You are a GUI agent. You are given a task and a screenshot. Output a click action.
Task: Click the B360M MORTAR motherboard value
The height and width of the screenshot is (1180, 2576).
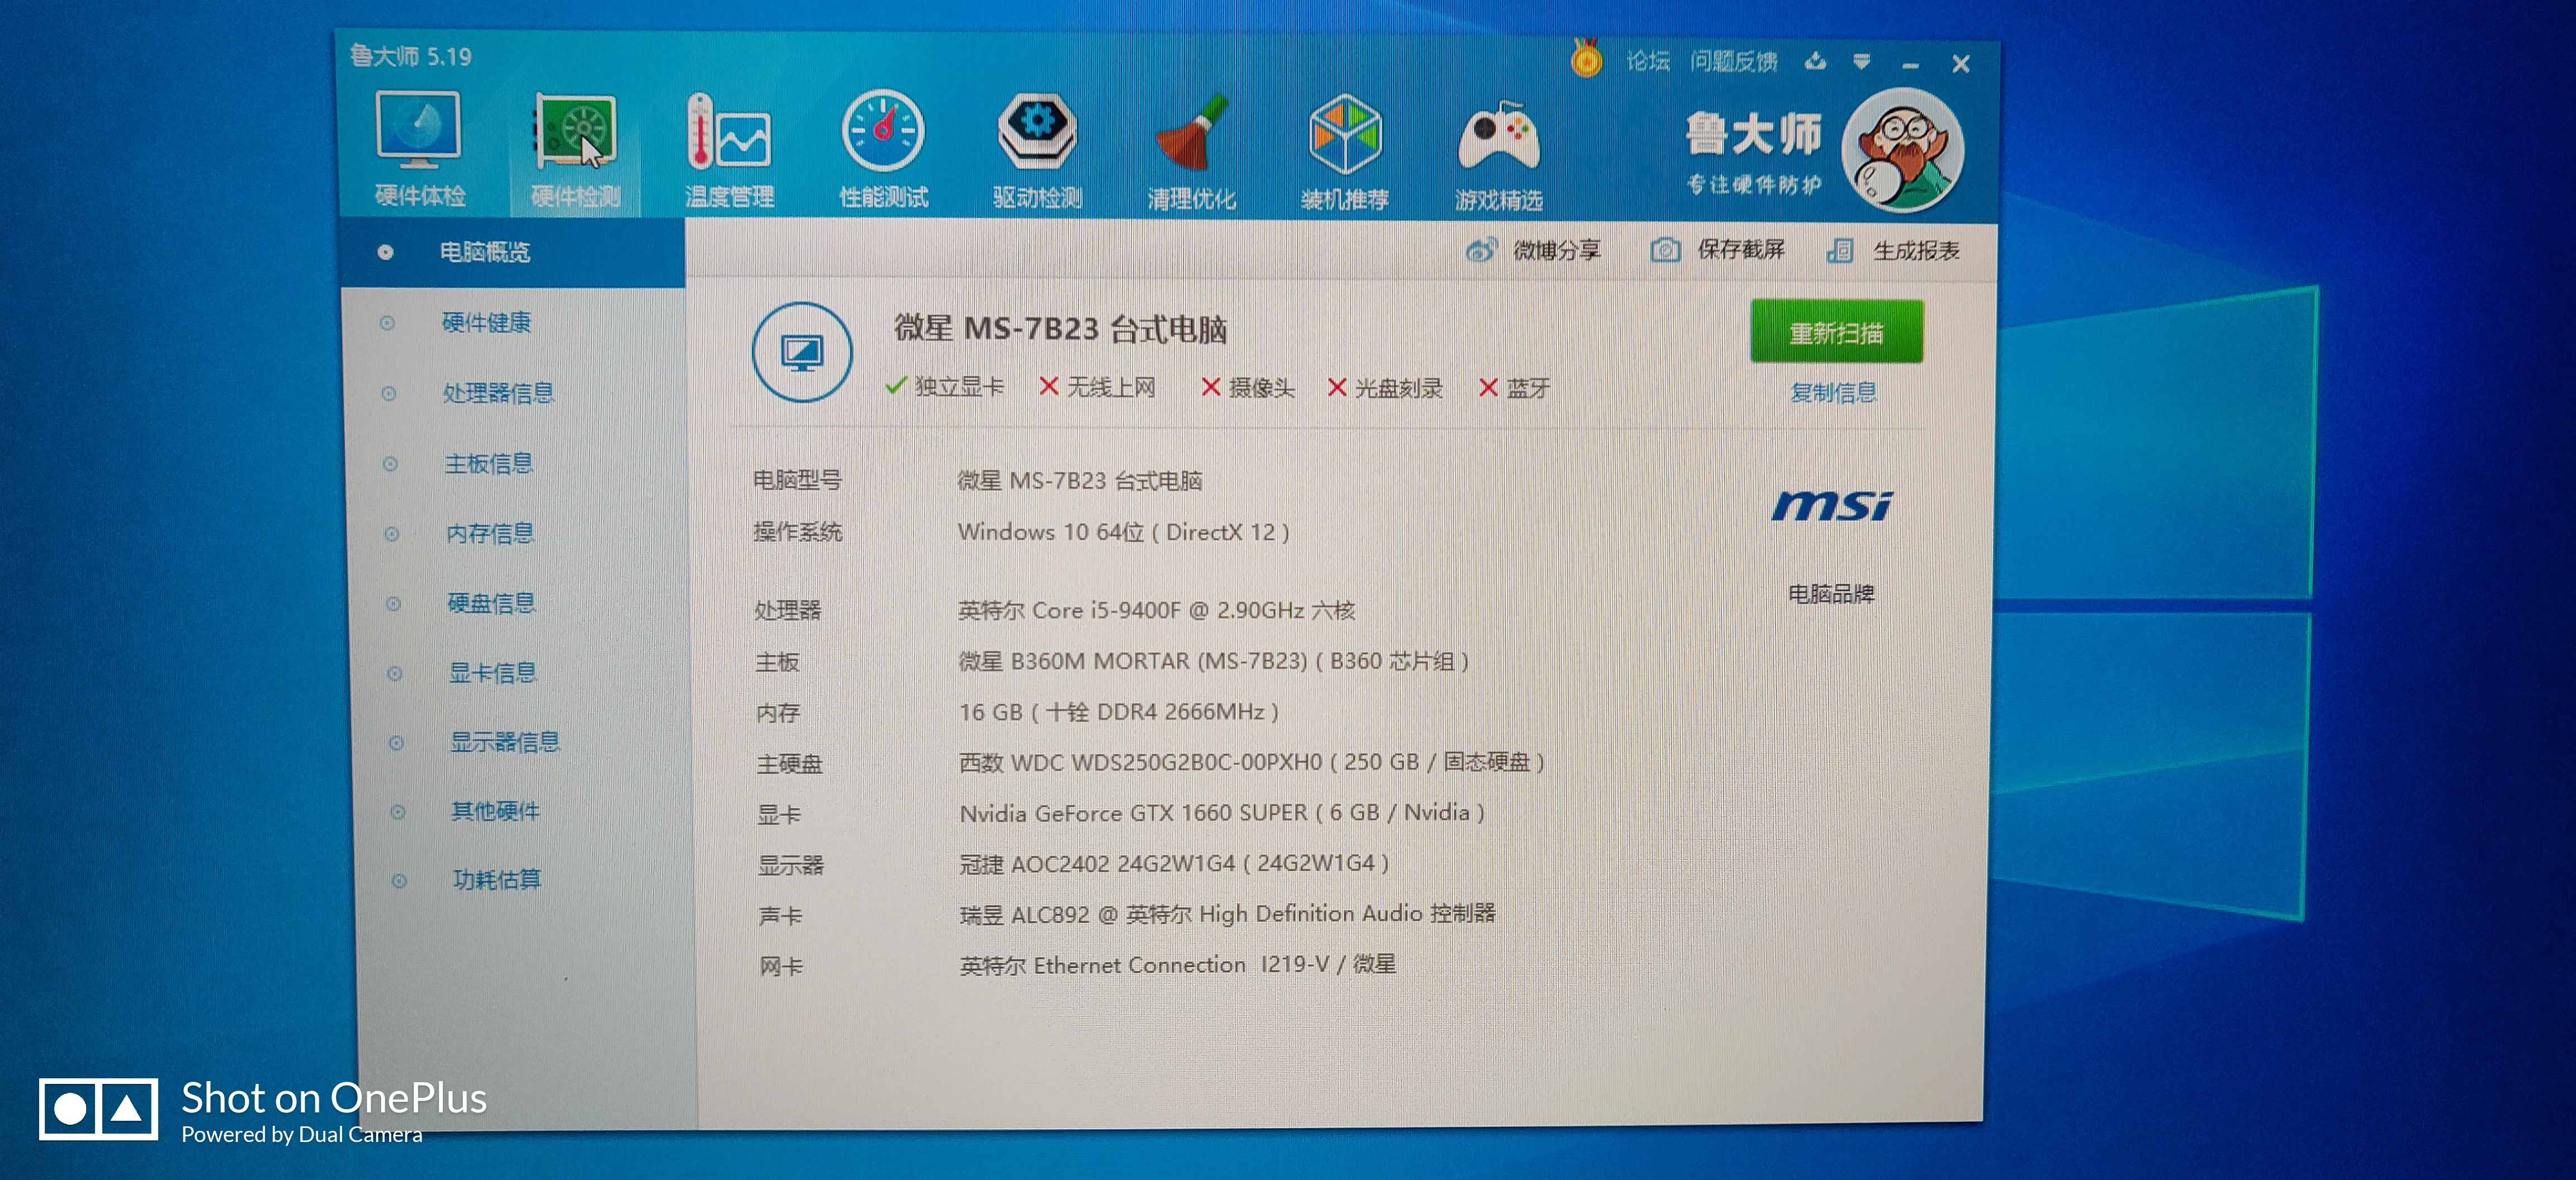click(1214, 662)
